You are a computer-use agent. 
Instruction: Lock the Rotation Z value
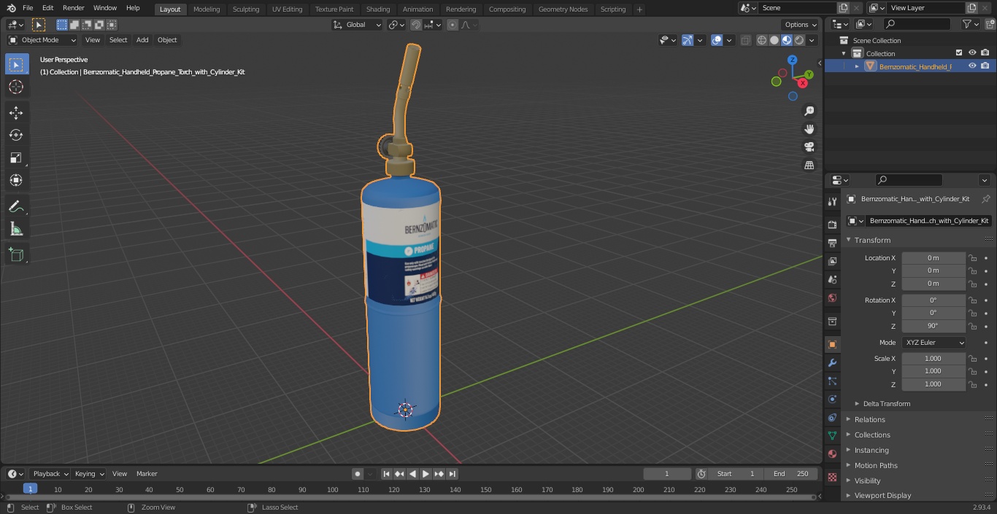tap(972, 326)
